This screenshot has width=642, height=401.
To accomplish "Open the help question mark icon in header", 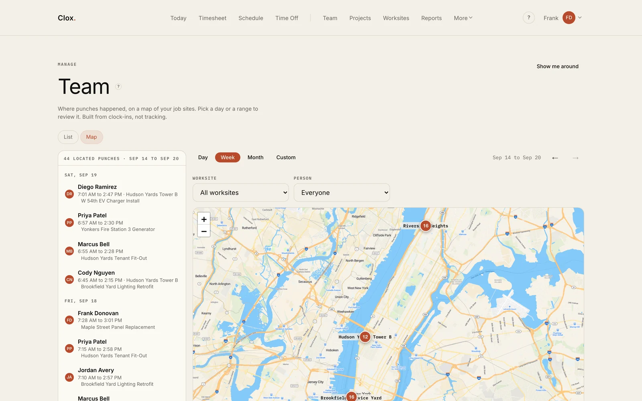I will pyautogui.click(x=529, y=18).
